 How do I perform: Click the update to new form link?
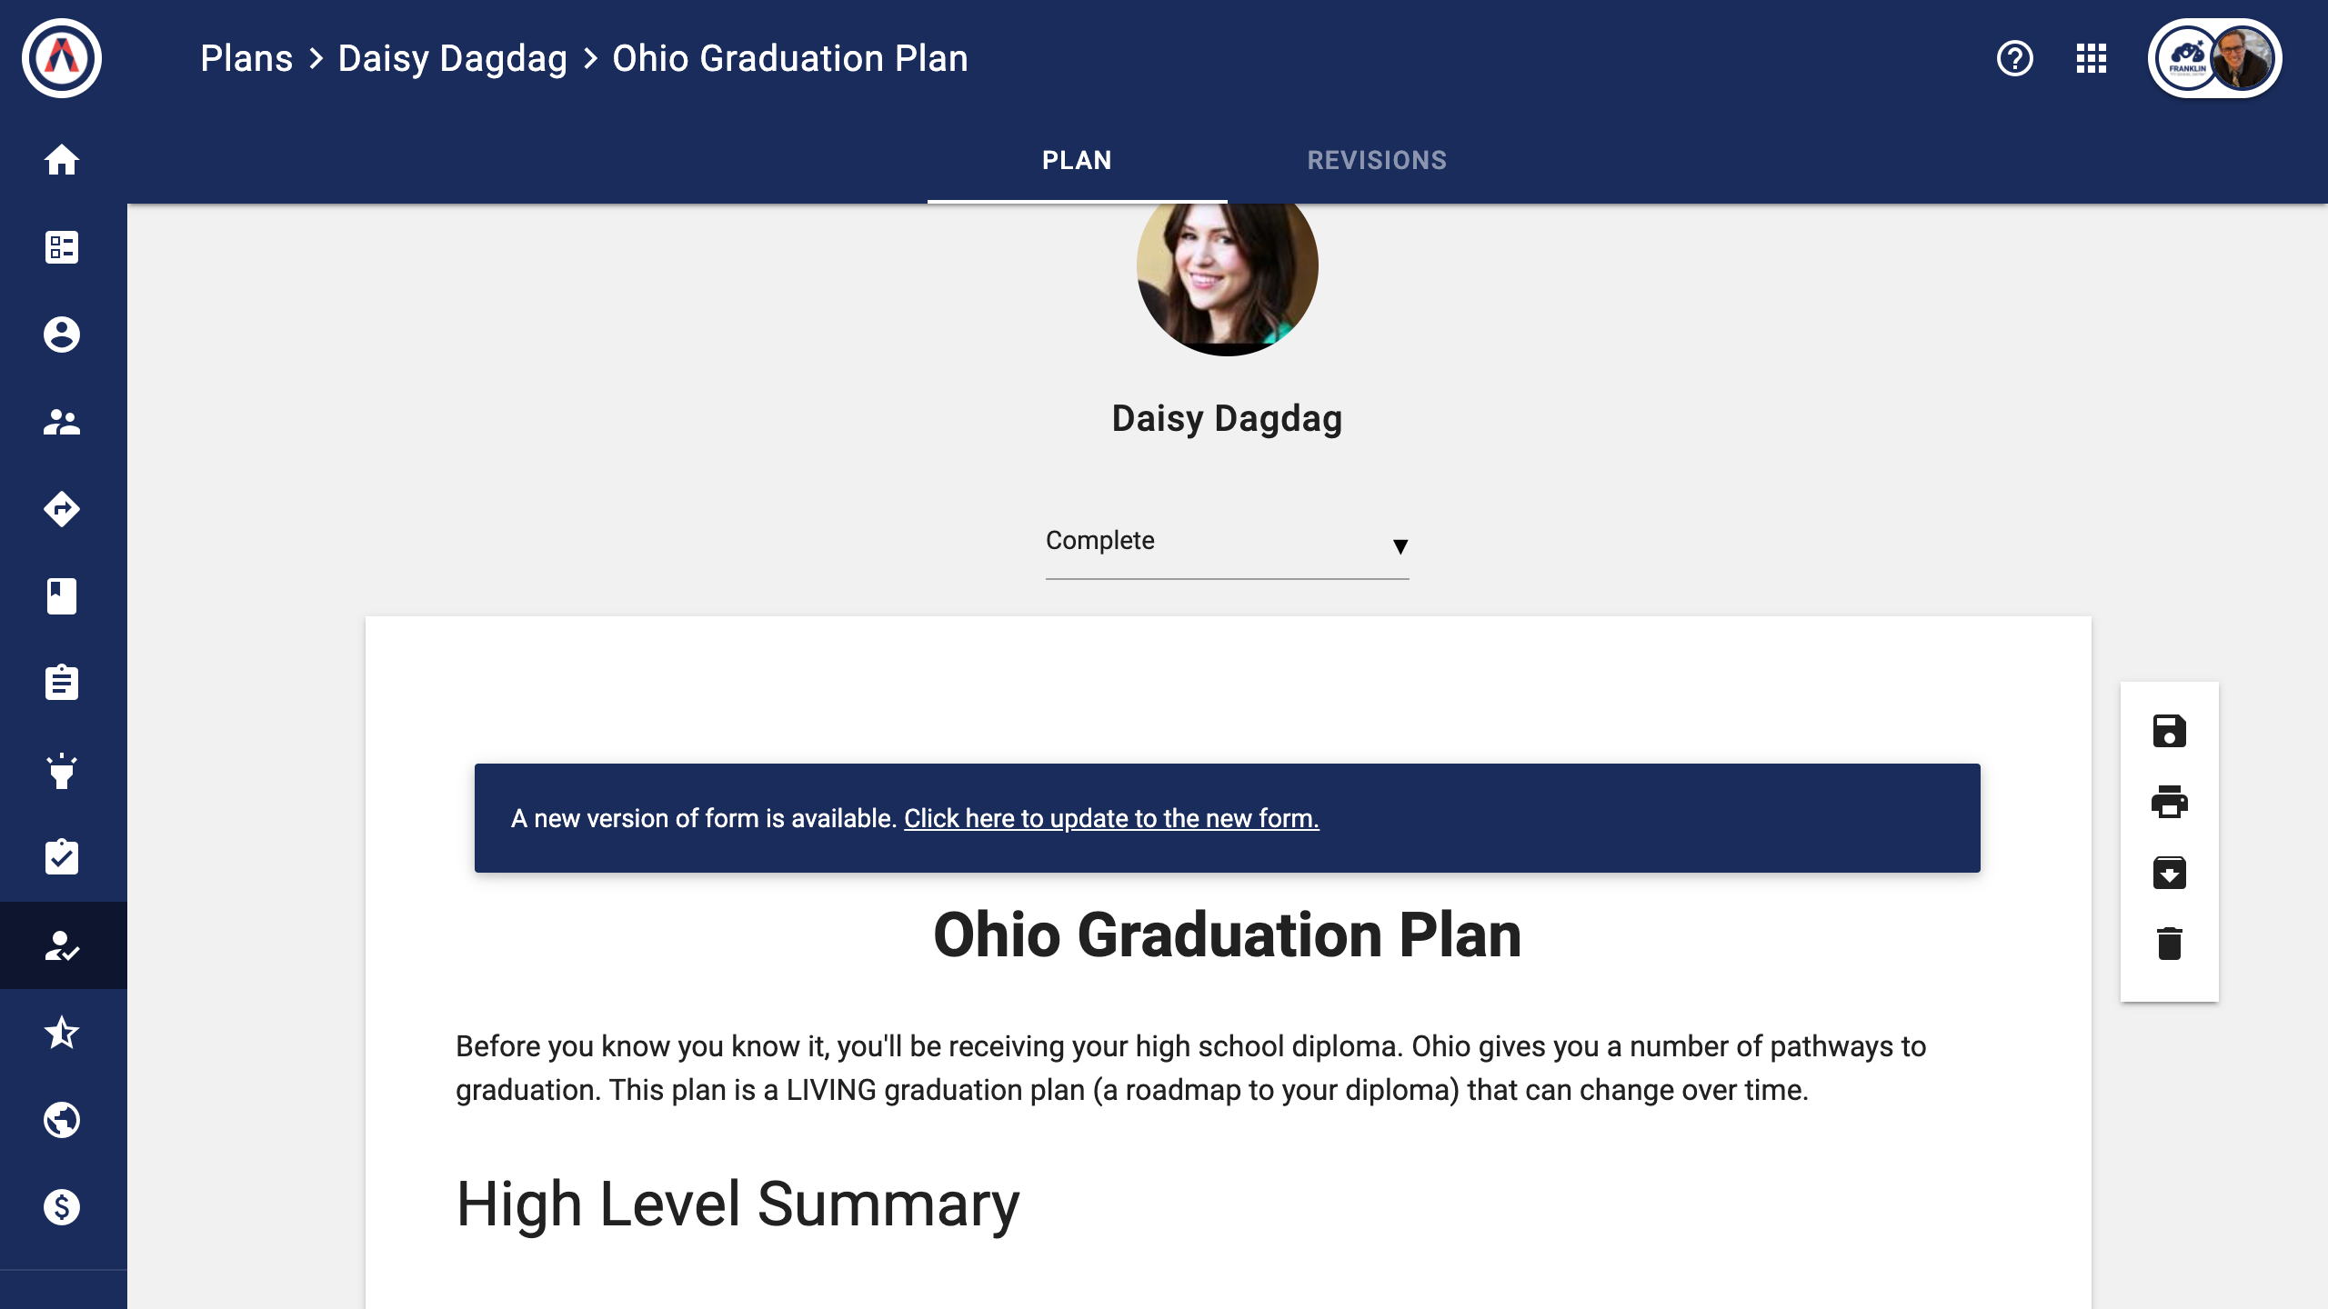(x=1111, y=818)
